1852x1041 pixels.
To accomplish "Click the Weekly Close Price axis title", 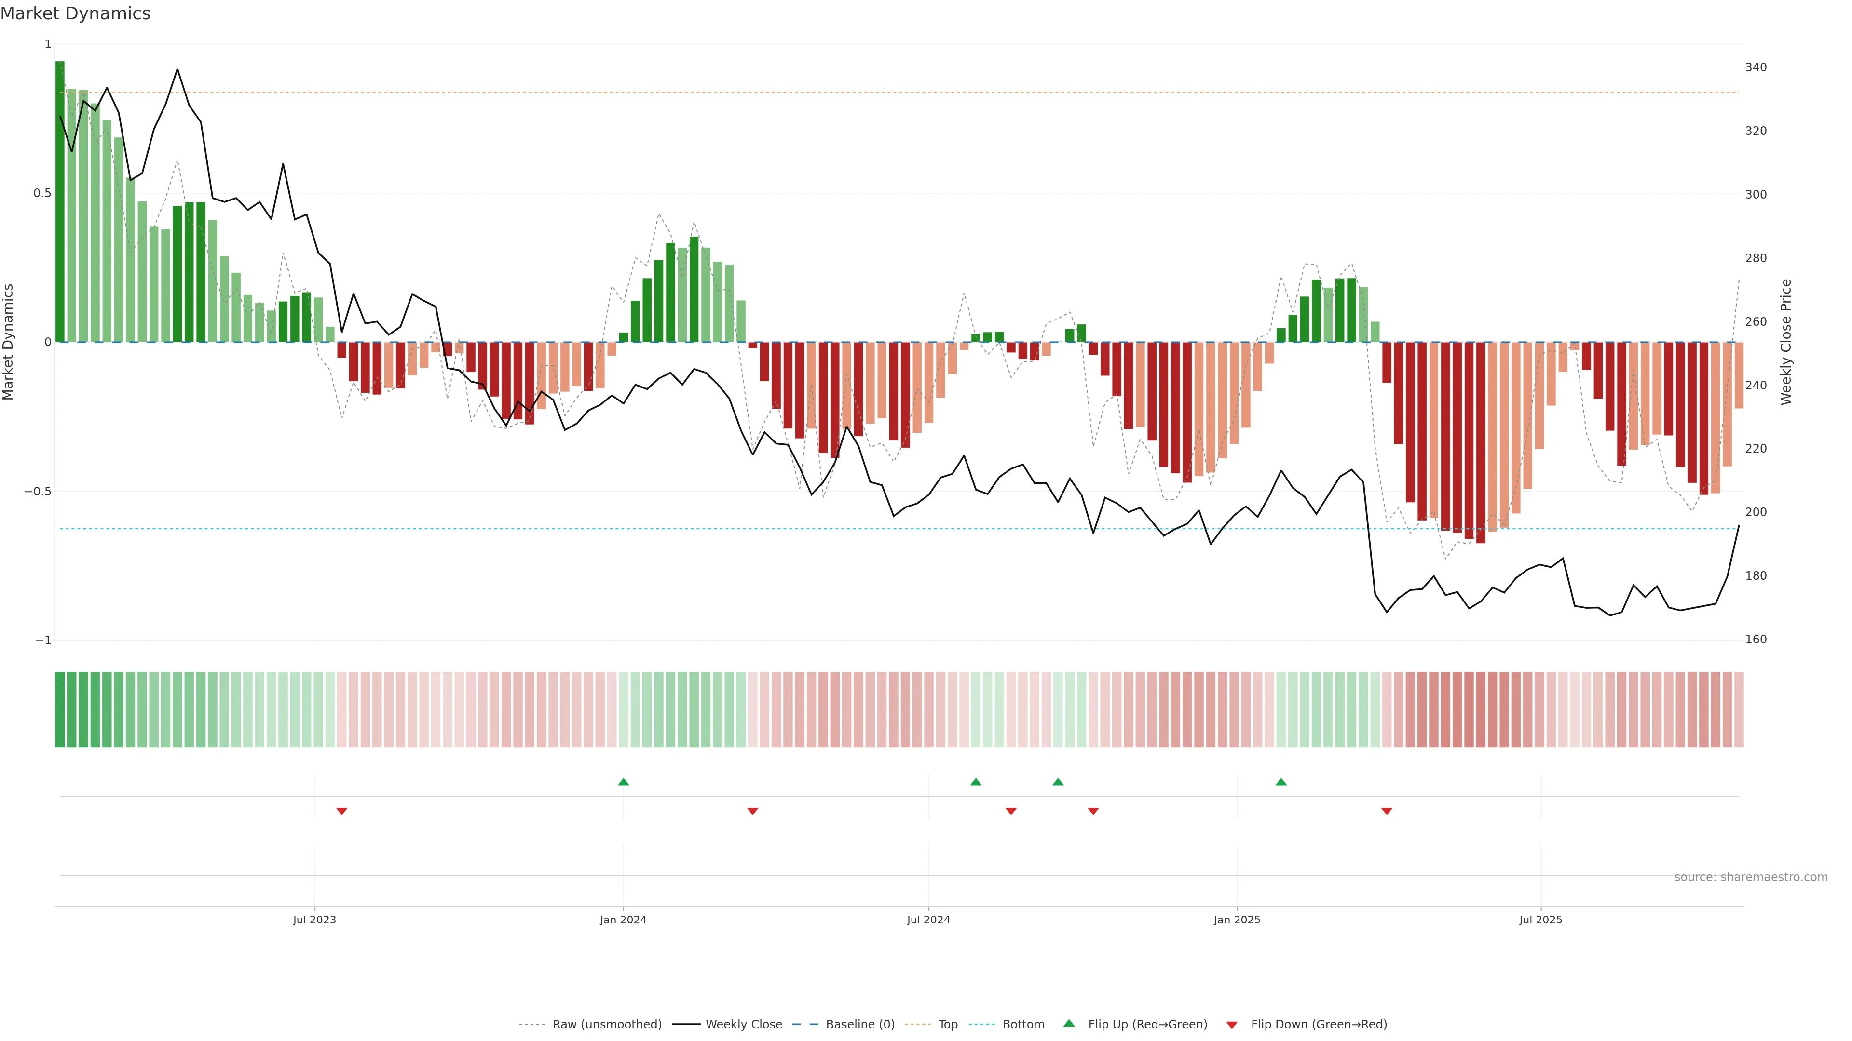I will [1786, 342].
